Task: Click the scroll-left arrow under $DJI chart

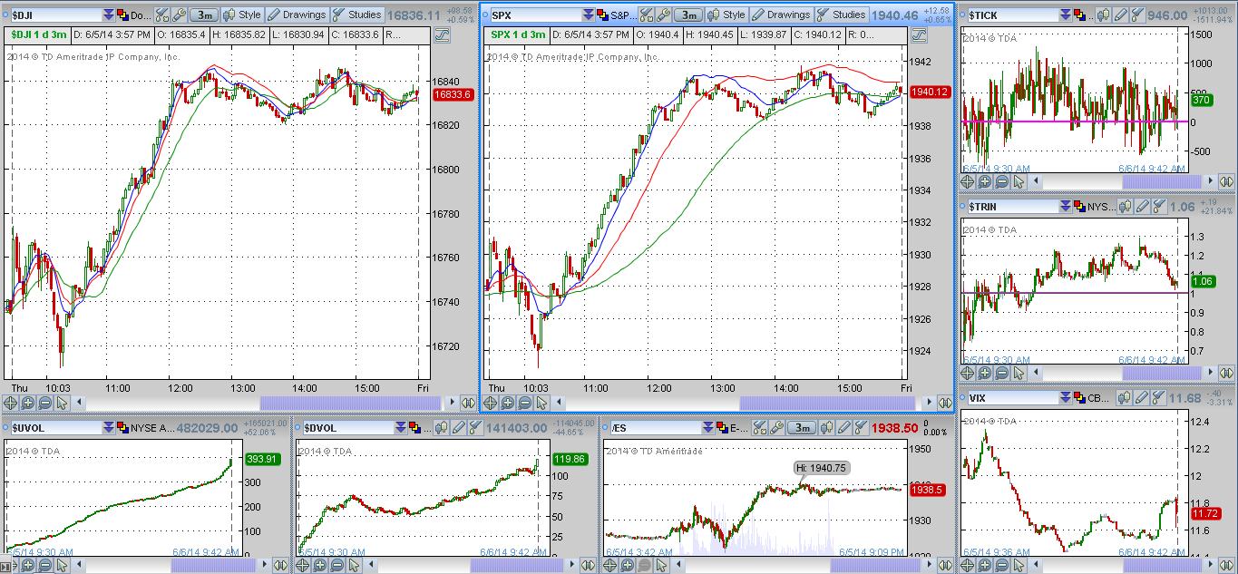Action: pyautogui.click(x=78, y=403)
